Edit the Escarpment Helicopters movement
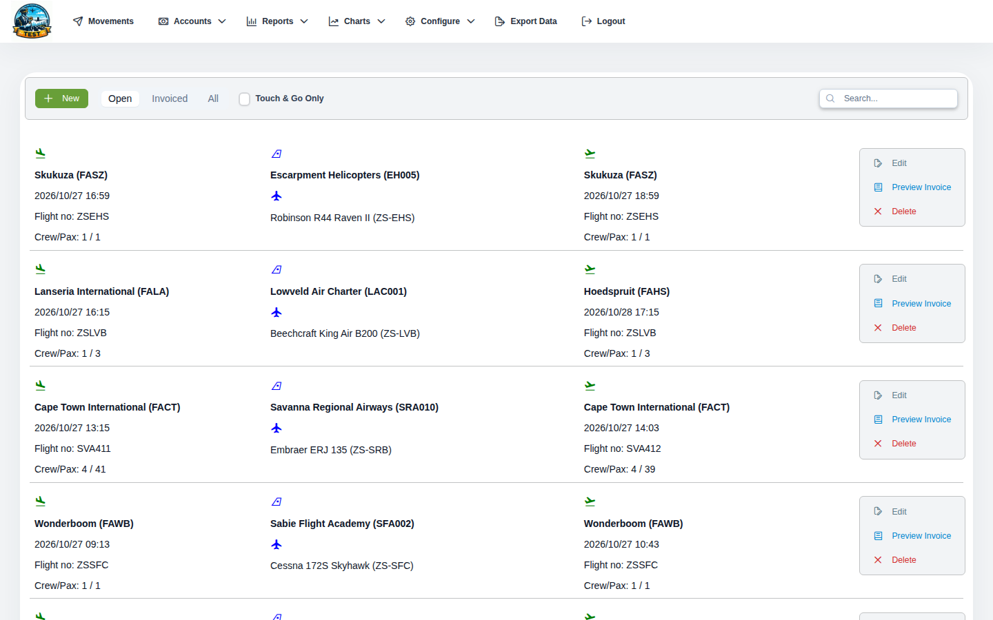The height and width of the screenshot is (620, 993). click(890, 163)
